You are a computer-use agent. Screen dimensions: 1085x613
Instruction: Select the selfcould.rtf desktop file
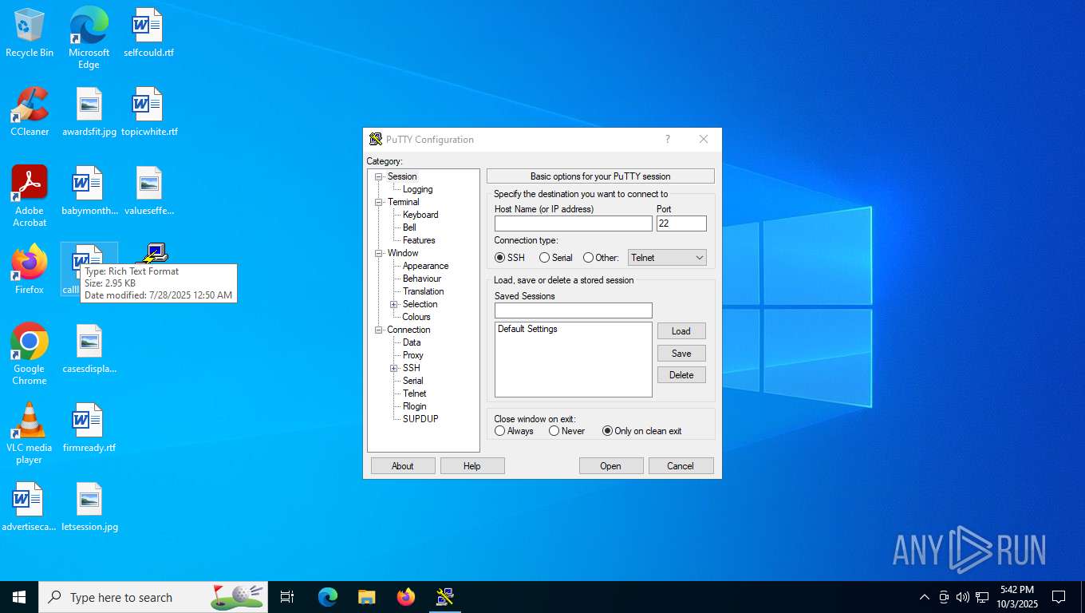click(148, 34)
